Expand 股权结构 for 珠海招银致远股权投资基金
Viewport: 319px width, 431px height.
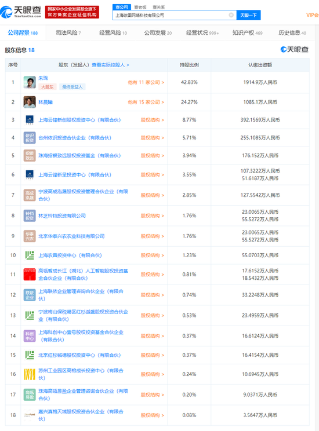[x=153, y=156]
